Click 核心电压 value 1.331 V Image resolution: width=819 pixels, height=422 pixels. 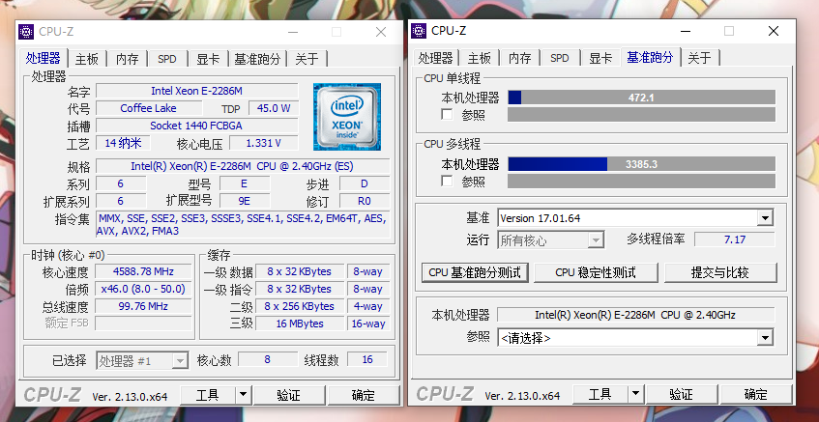(264, 143)
